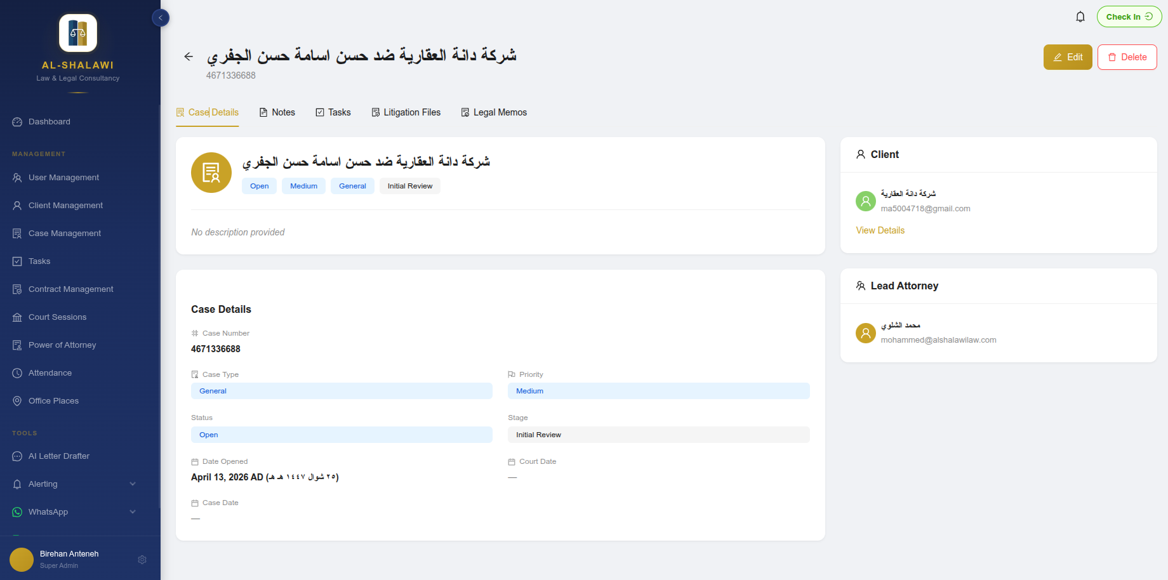This screenshot has height=580, width=1168.
Task: Click the Attendance clock icon
Action: pyautogui.click(x=17, y=372)
